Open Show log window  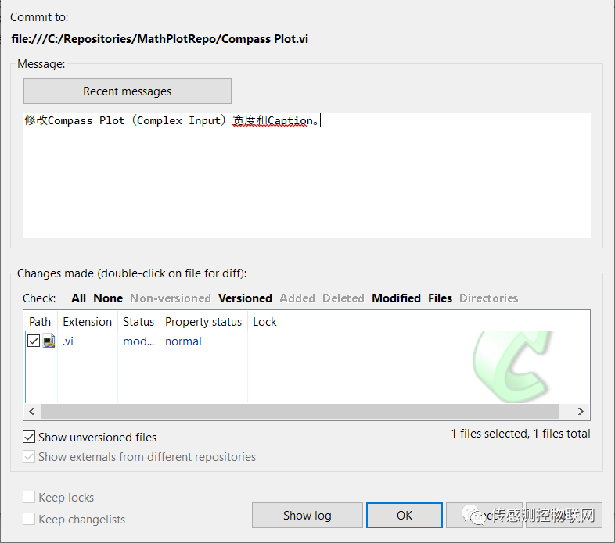[307, 516]
